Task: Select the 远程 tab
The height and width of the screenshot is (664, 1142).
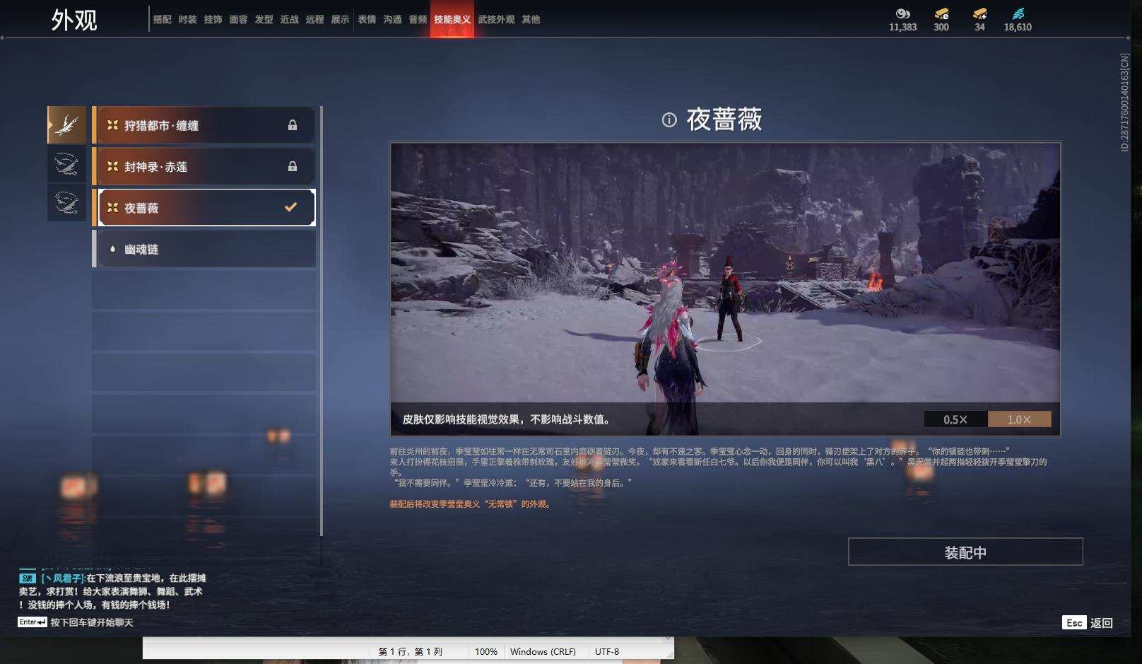Action: pyautogui.click(x=314, y=19)
